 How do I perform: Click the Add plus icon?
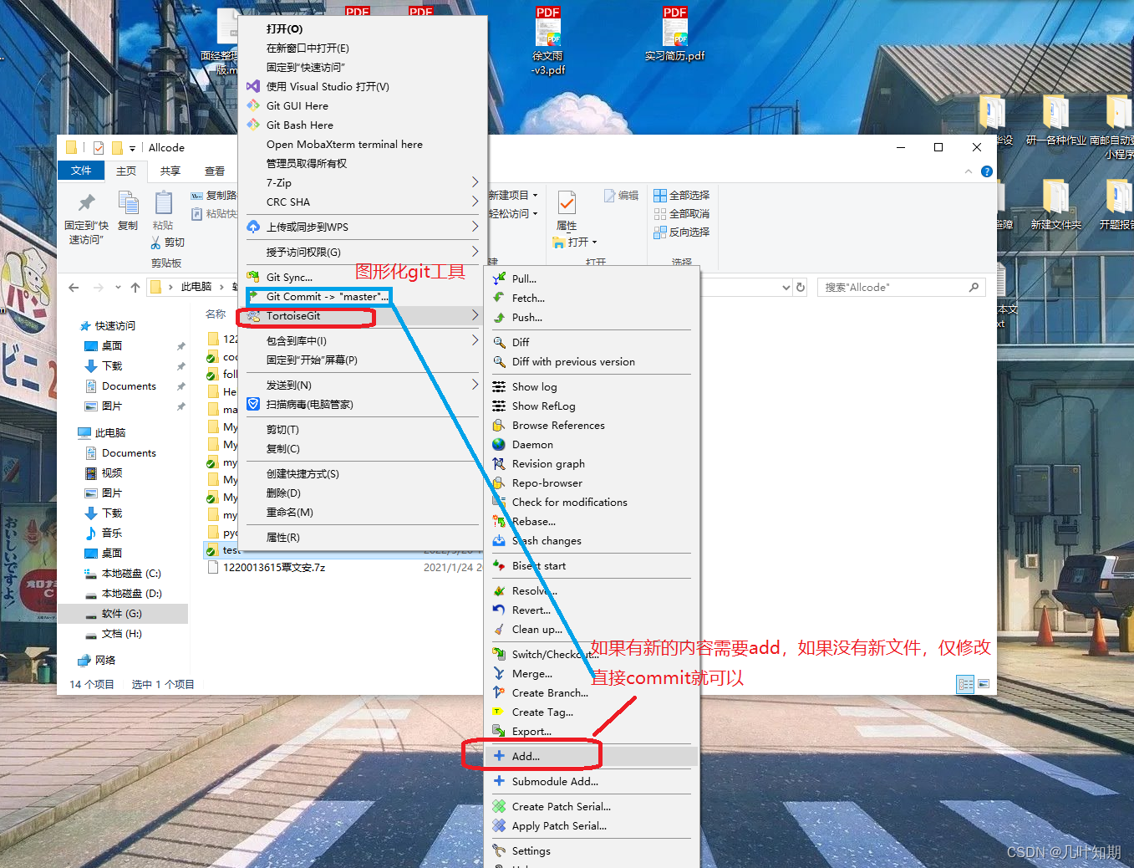[x=499, y=756]
